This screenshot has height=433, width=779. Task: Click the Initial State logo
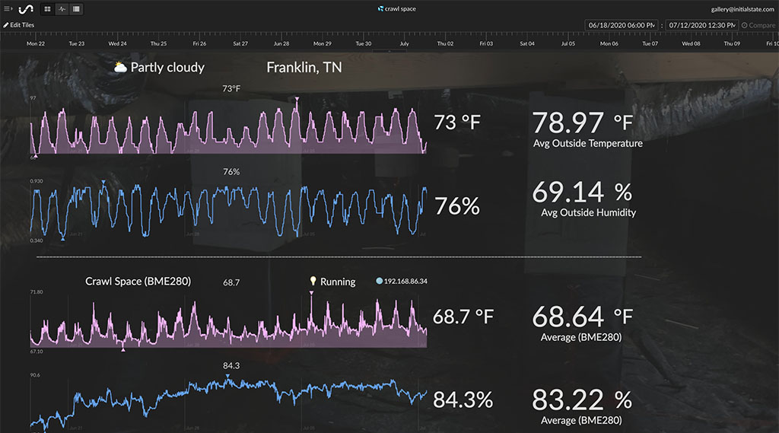point(27,9)
